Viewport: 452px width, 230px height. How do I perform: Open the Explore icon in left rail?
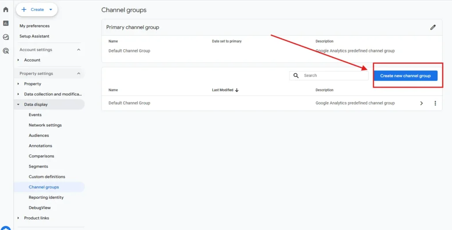click(x=6, y=37)
